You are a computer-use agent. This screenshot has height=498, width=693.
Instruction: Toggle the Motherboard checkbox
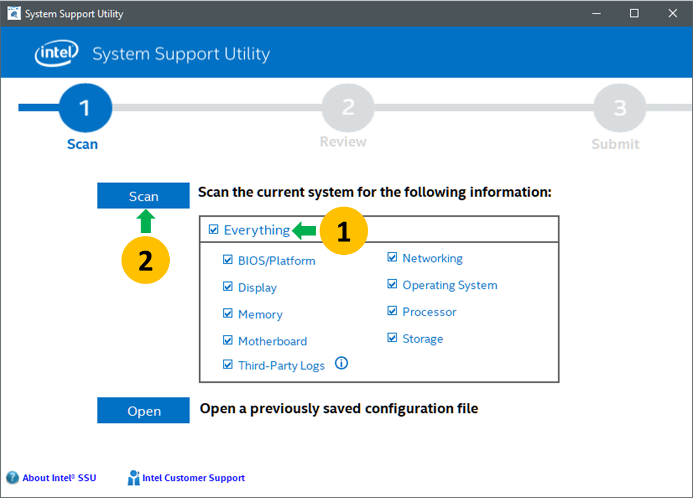(228, 341)
